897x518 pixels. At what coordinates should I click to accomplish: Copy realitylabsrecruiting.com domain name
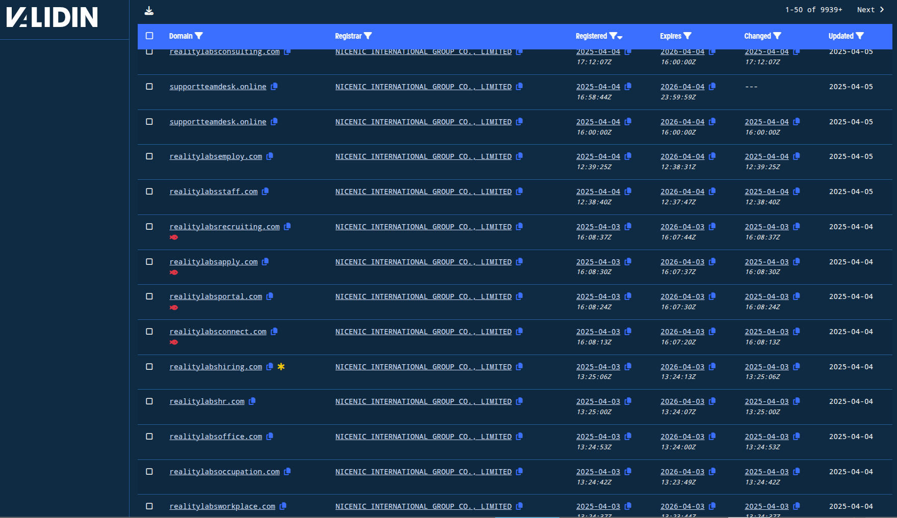click(x=288, y=227)
